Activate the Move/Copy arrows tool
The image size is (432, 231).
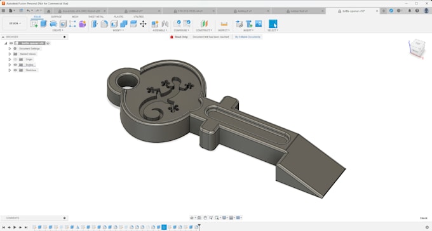tap(143, 24)
